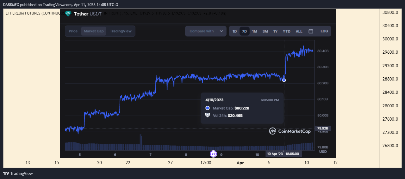Click the 6:05:00 PM tooltip time
This screenshot has height=179, width=405.
[x=270, y=100]
